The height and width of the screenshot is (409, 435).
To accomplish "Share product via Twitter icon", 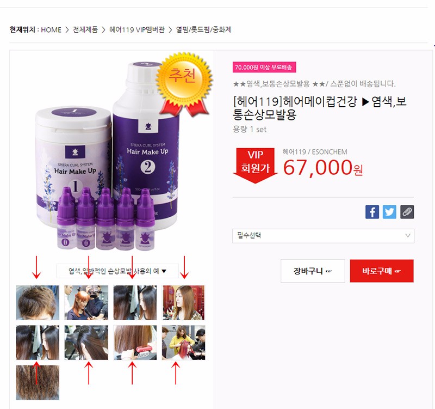I will (389, 212).
